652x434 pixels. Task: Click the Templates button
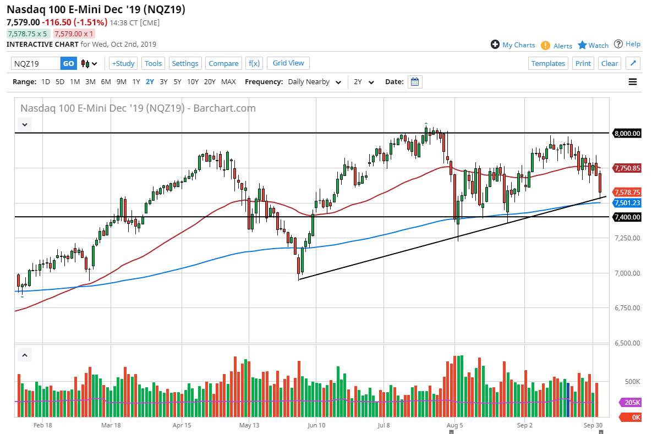click(x=548, y=63)
